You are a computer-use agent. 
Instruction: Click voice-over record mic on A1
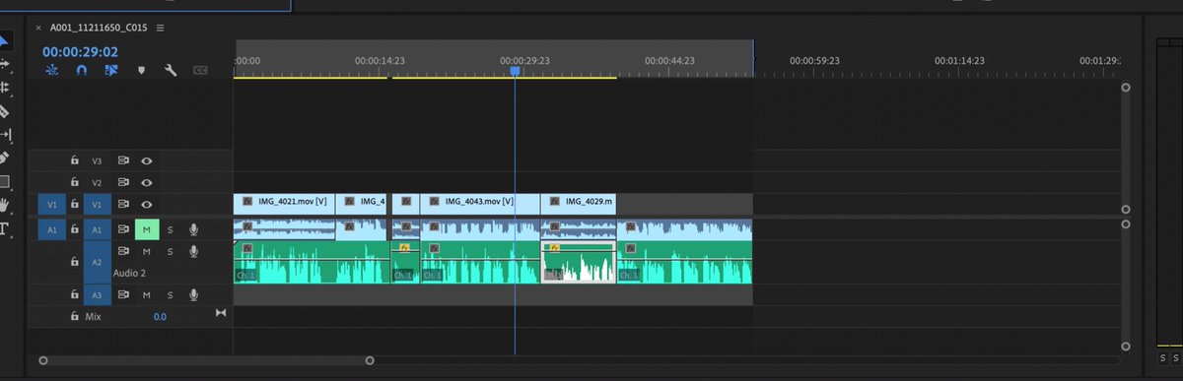pos(193,229)
